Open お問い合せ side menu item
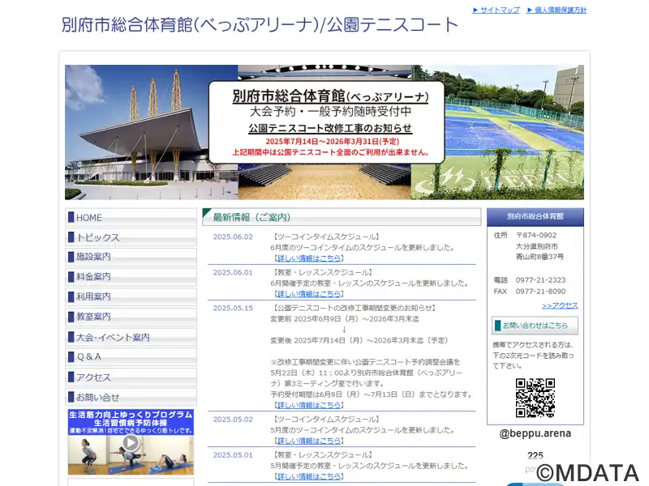The height and width of the screenshot is (486, 649). pos(131,397)
